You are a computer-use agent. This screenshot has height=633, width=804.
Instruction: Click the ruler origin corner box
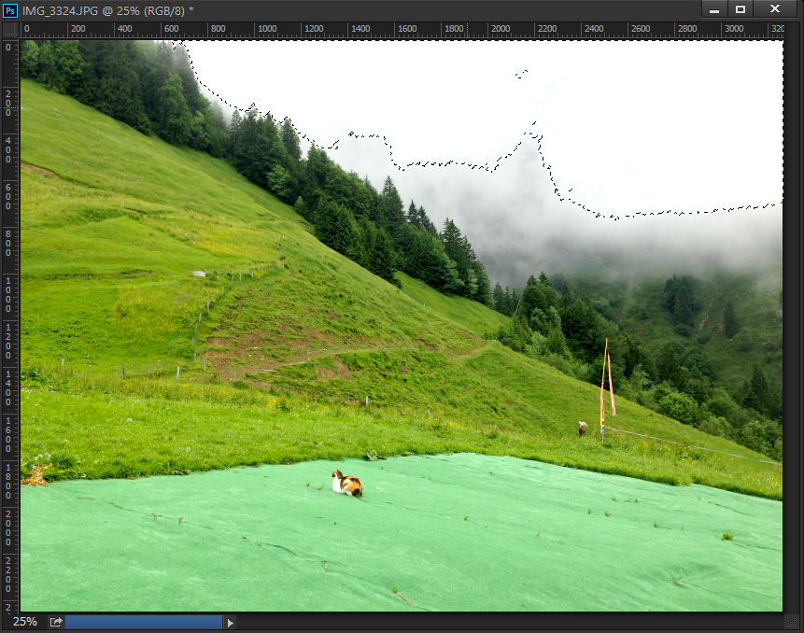click(10, 29)
